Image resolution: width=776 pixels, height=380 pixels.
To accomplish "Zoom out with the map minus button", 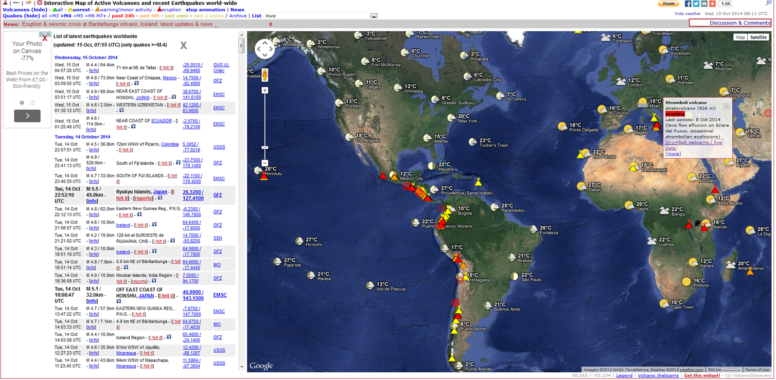I will (x=265, y=162).
